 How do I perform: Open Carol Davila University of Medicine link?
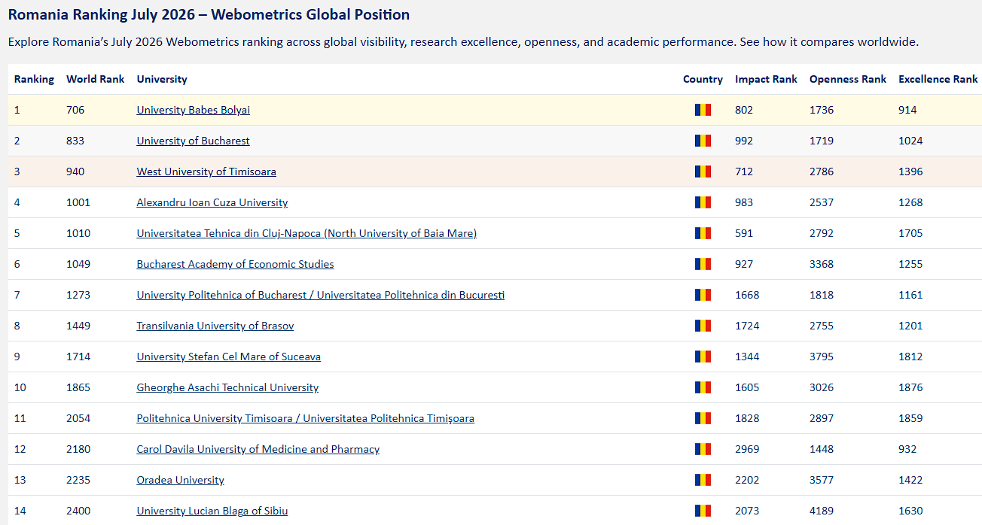[258, 449]
